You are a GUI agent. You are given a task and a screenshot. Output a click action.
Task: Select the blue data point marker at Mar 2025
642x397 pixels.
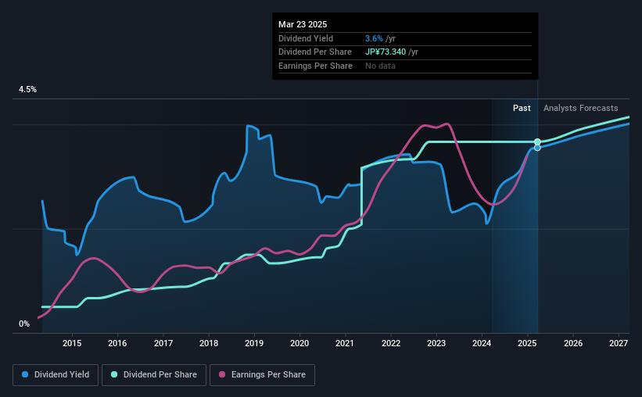click(x=537, y=148)
